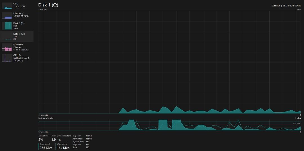Switch to the Memory performance page
The height and width of the screenshot is (151, 304).
coord(19,13)
